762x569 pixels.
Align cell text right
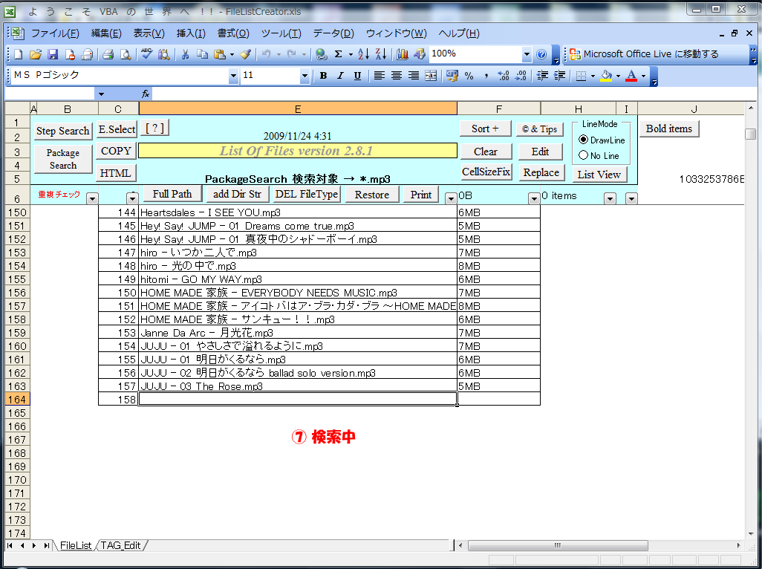tap(414, 76)
